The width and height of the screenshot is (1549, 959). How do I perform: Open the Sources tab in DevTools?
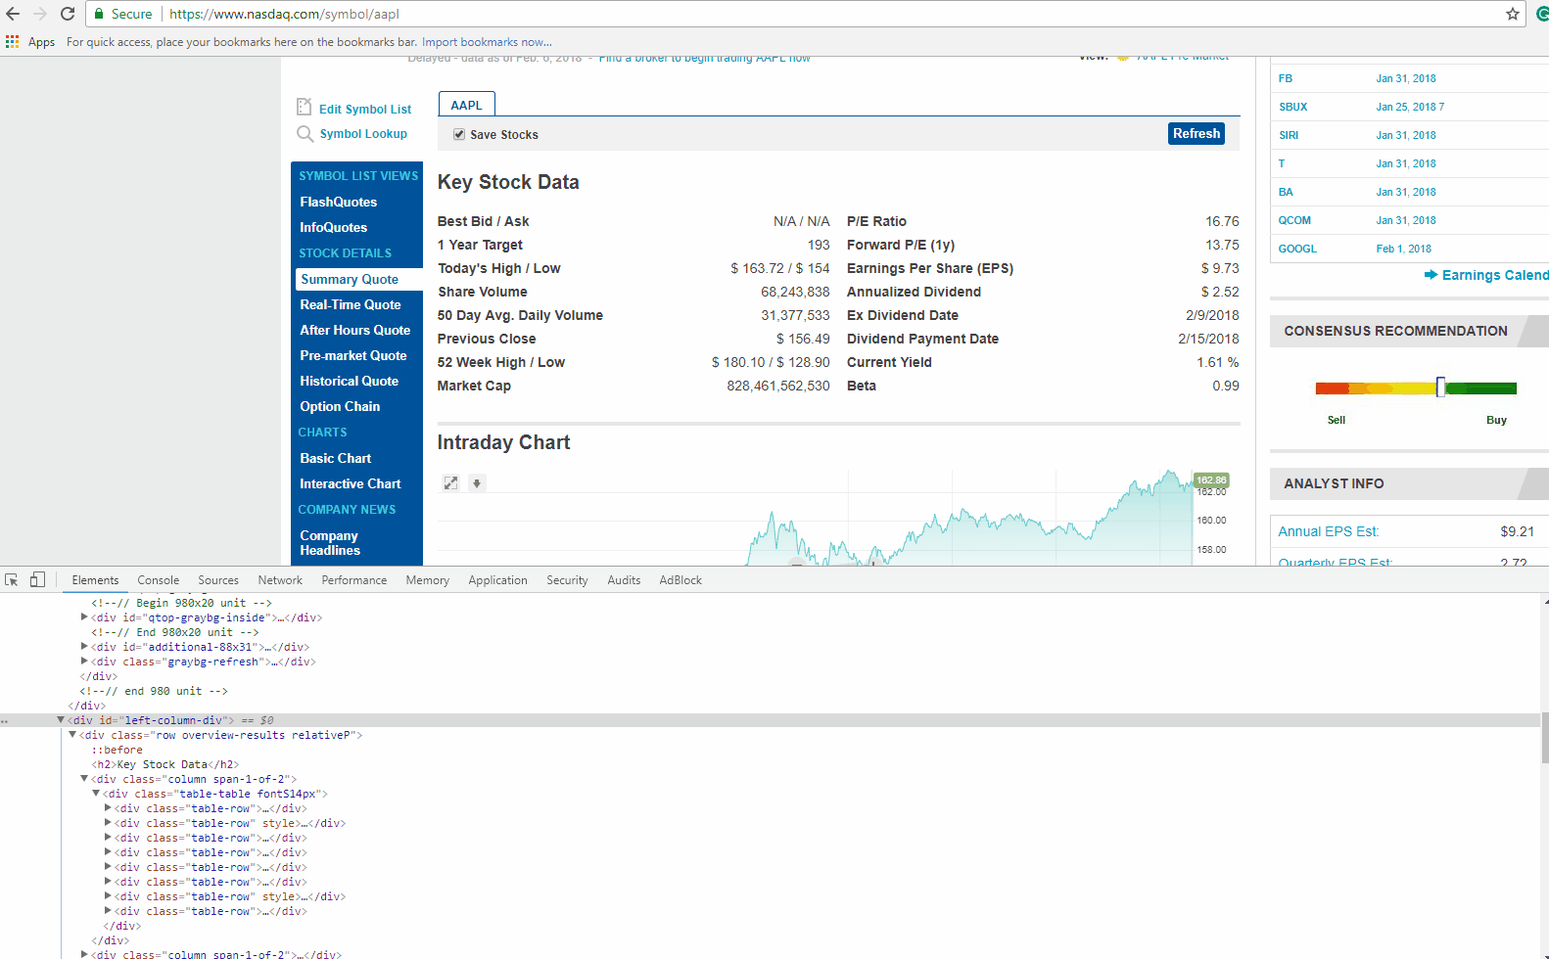[x=218, y=580]
